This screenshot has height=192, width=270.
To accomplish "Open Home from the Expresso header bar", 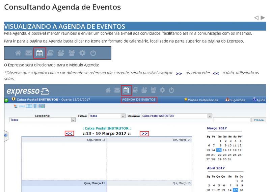I will click(108, 90).
